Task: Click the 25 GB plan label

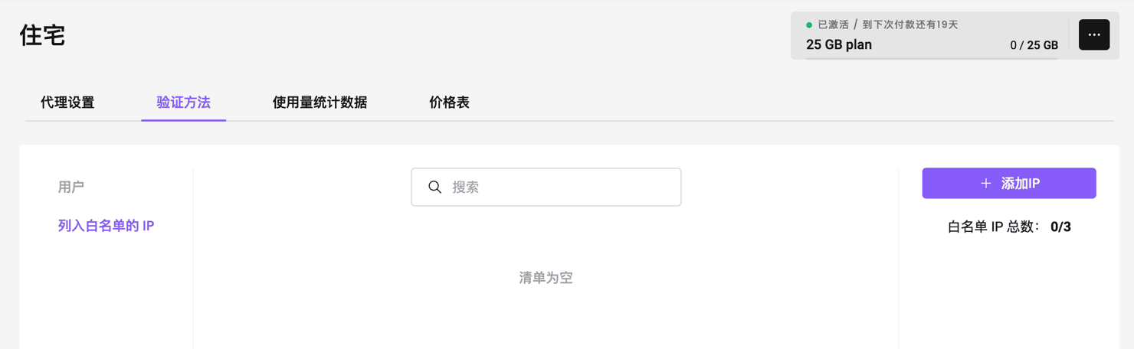Action: (839, 44)
